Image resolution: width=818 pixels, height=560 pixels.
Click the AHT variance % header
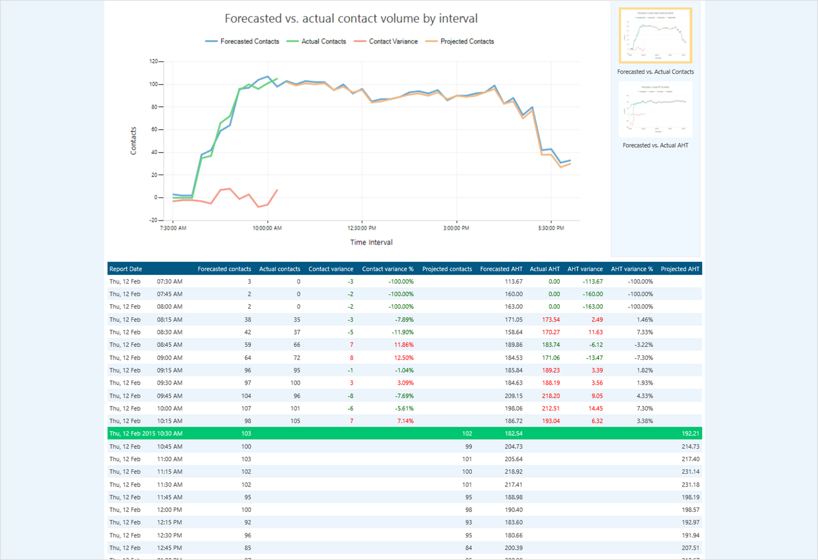[631, 269]
